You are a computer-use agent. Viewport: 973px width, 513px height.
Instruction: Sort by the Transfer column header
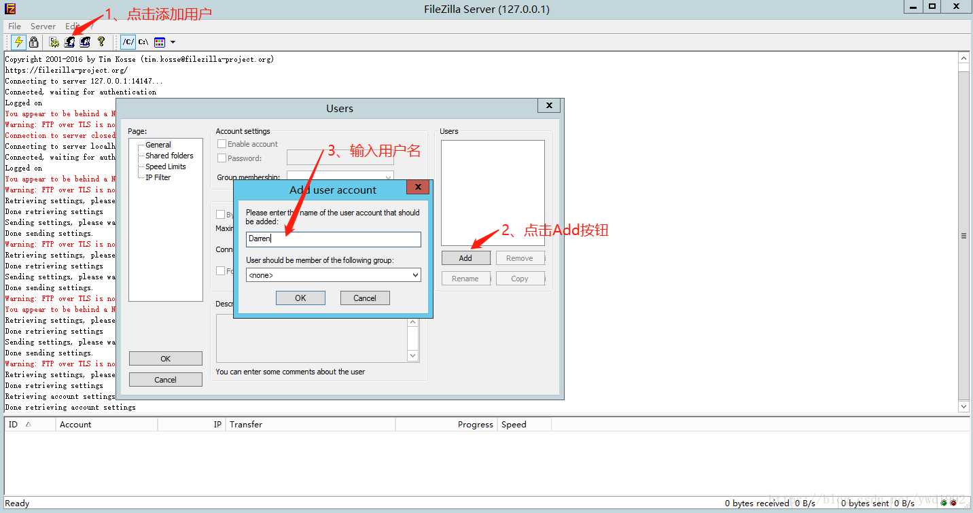tap(311, 425)
